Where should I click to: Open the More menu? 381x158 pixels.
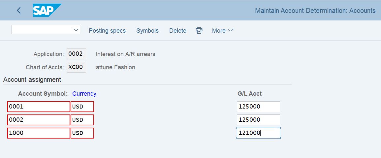222,31
